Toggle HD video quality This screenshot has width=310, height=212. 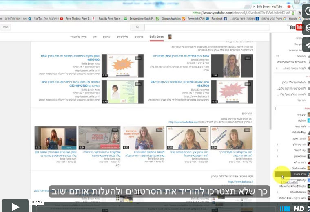(299, 208)
